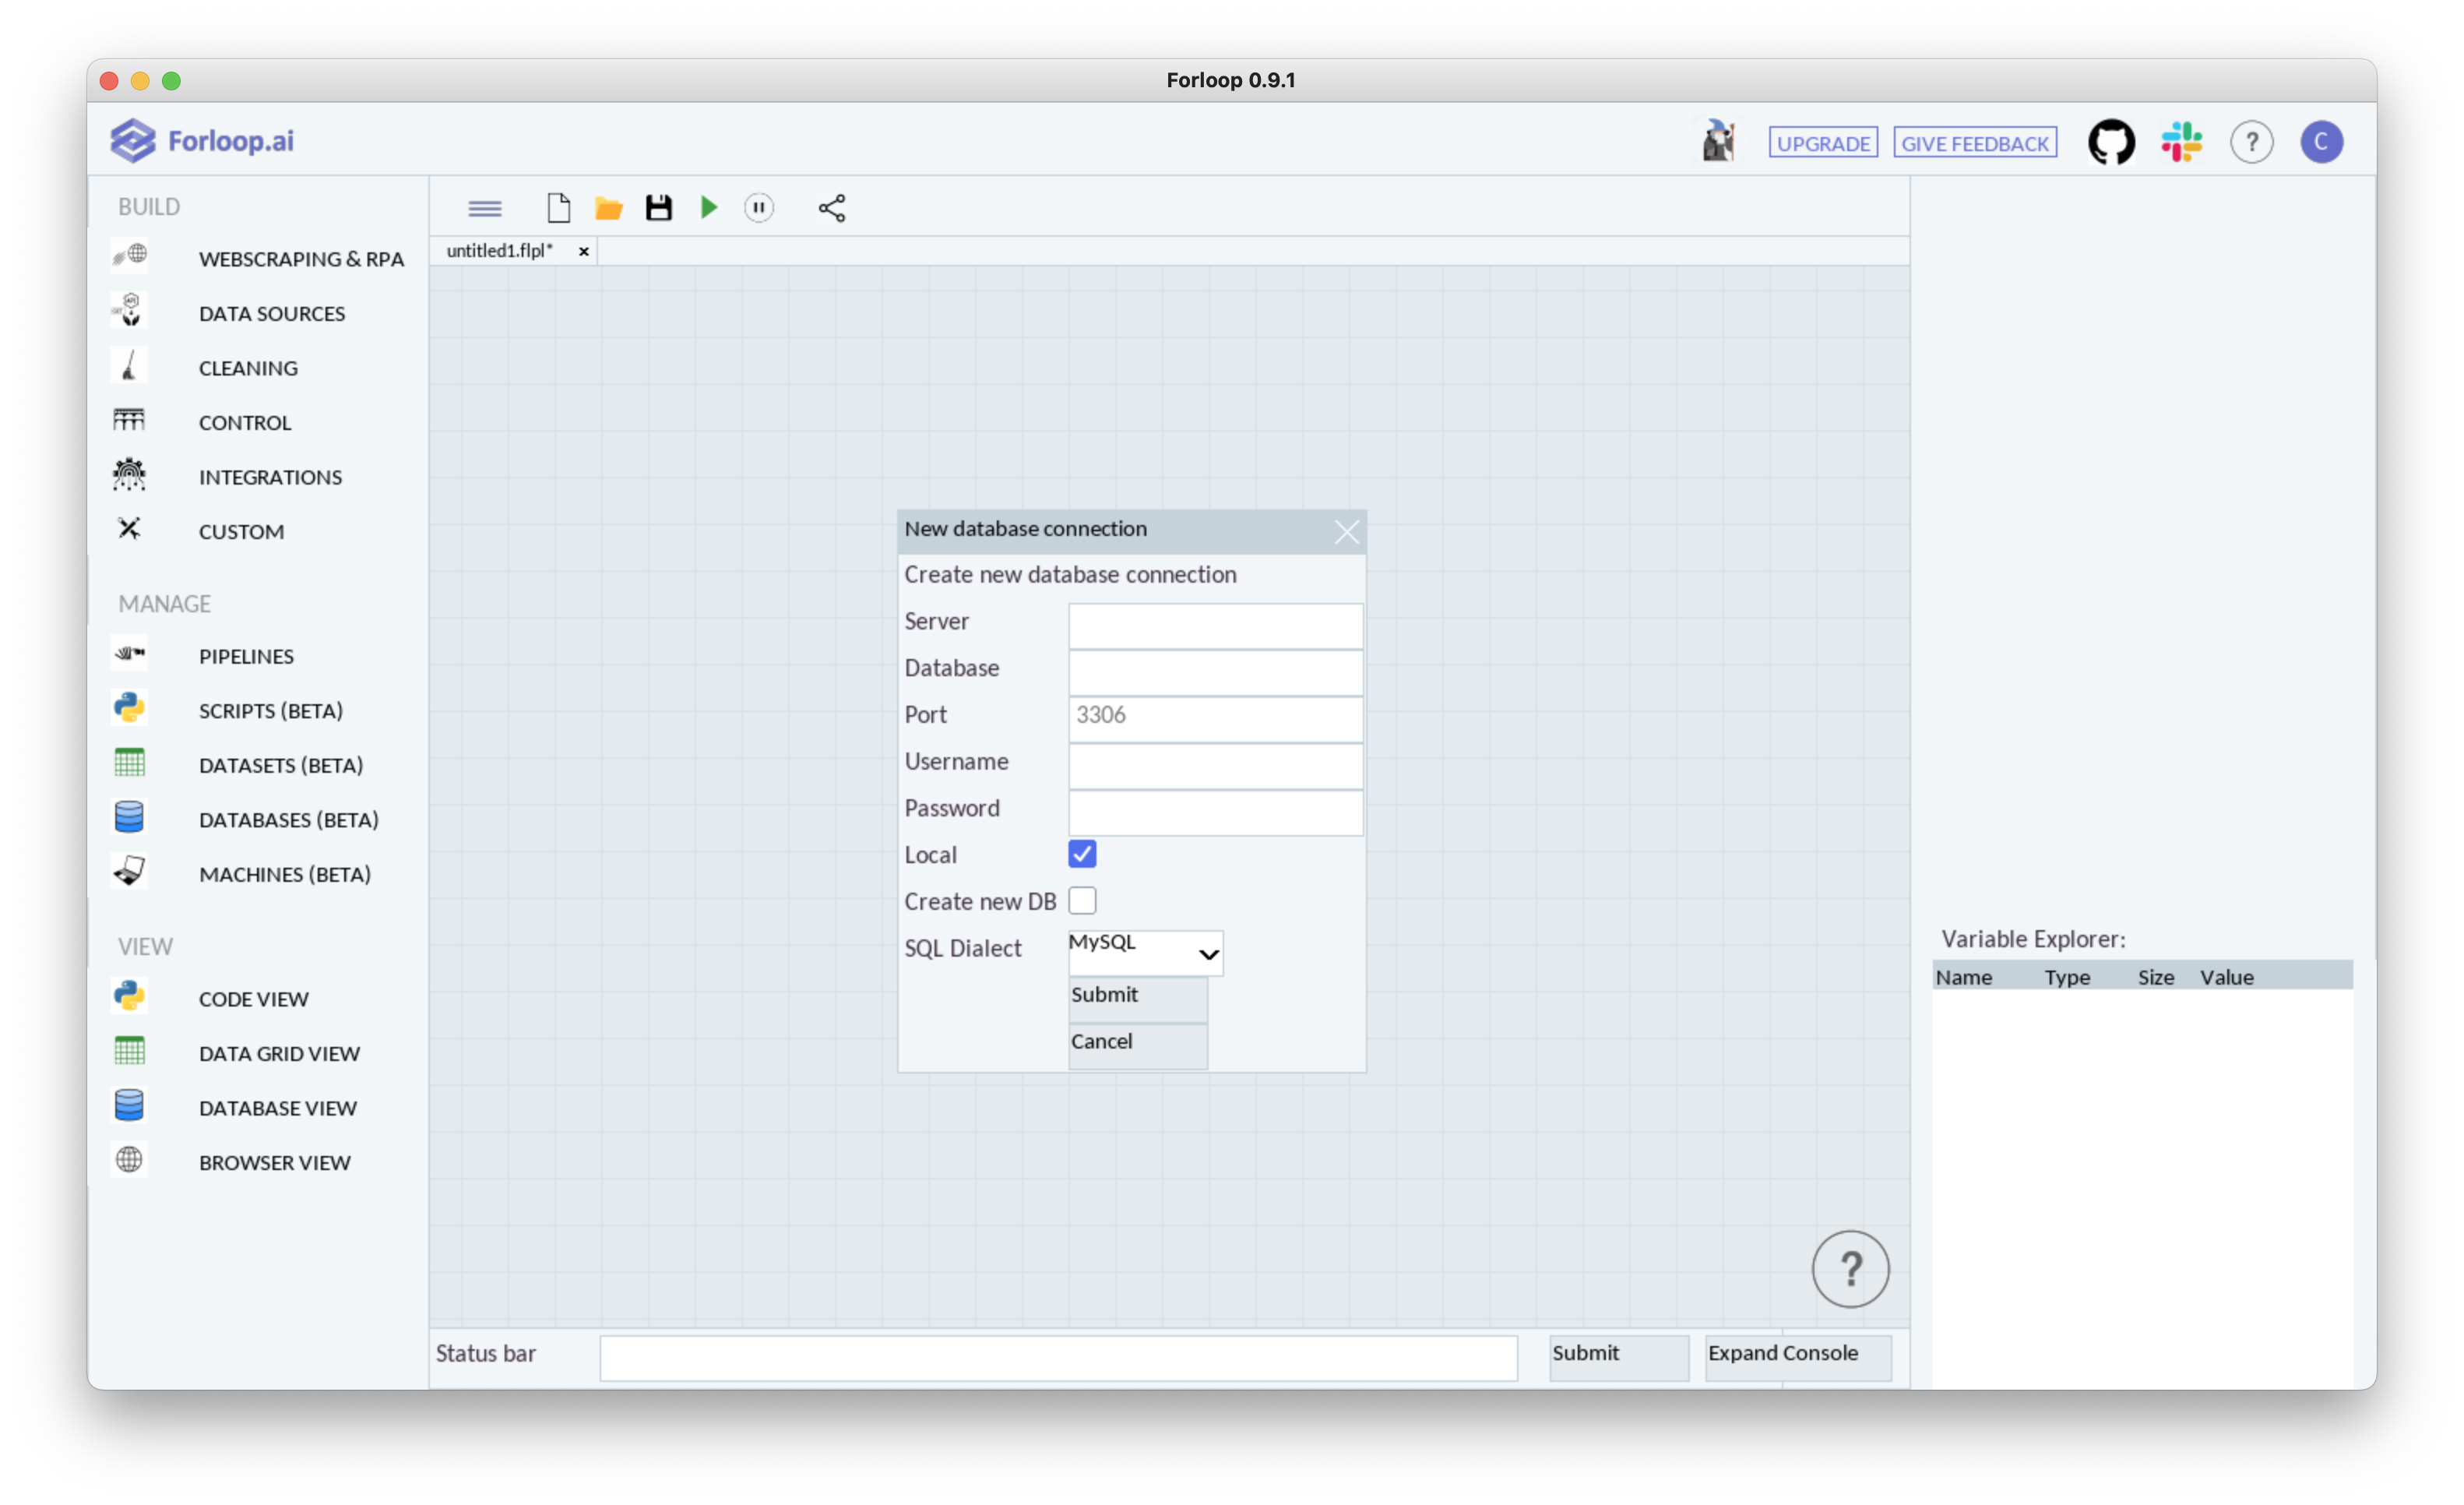The width and height of the screenshot is (2464, 1505).
Task: Switch to untitled1.flpl tab
Action: click(500, 250)
